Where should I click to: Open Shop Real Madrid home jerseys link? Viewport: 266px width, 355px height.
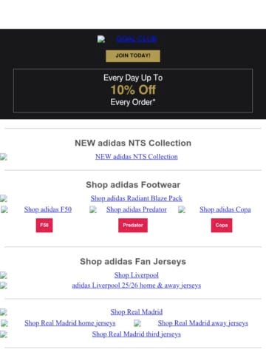[70, 323]
